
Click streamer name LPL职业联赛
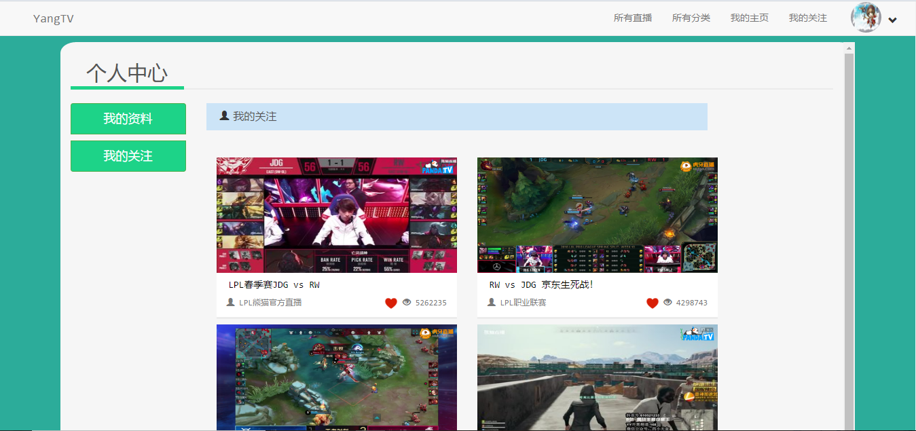point(524,303)
